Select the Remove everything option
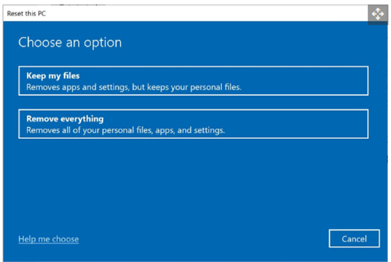Image resolution: width=391 pixels, height=262 pixels. [x=193, y=124]
